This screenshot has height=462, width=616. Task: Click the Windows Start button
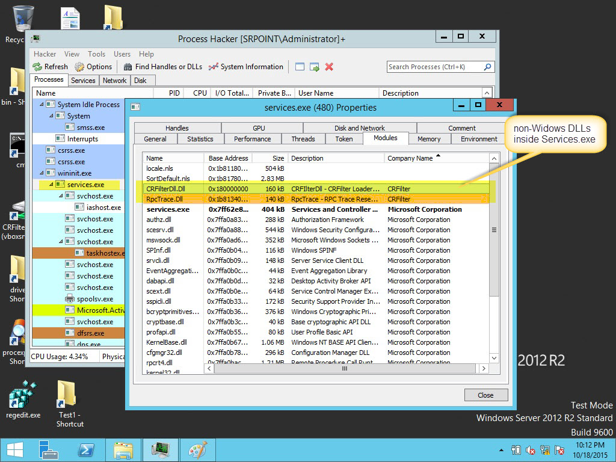coord(15,450)
